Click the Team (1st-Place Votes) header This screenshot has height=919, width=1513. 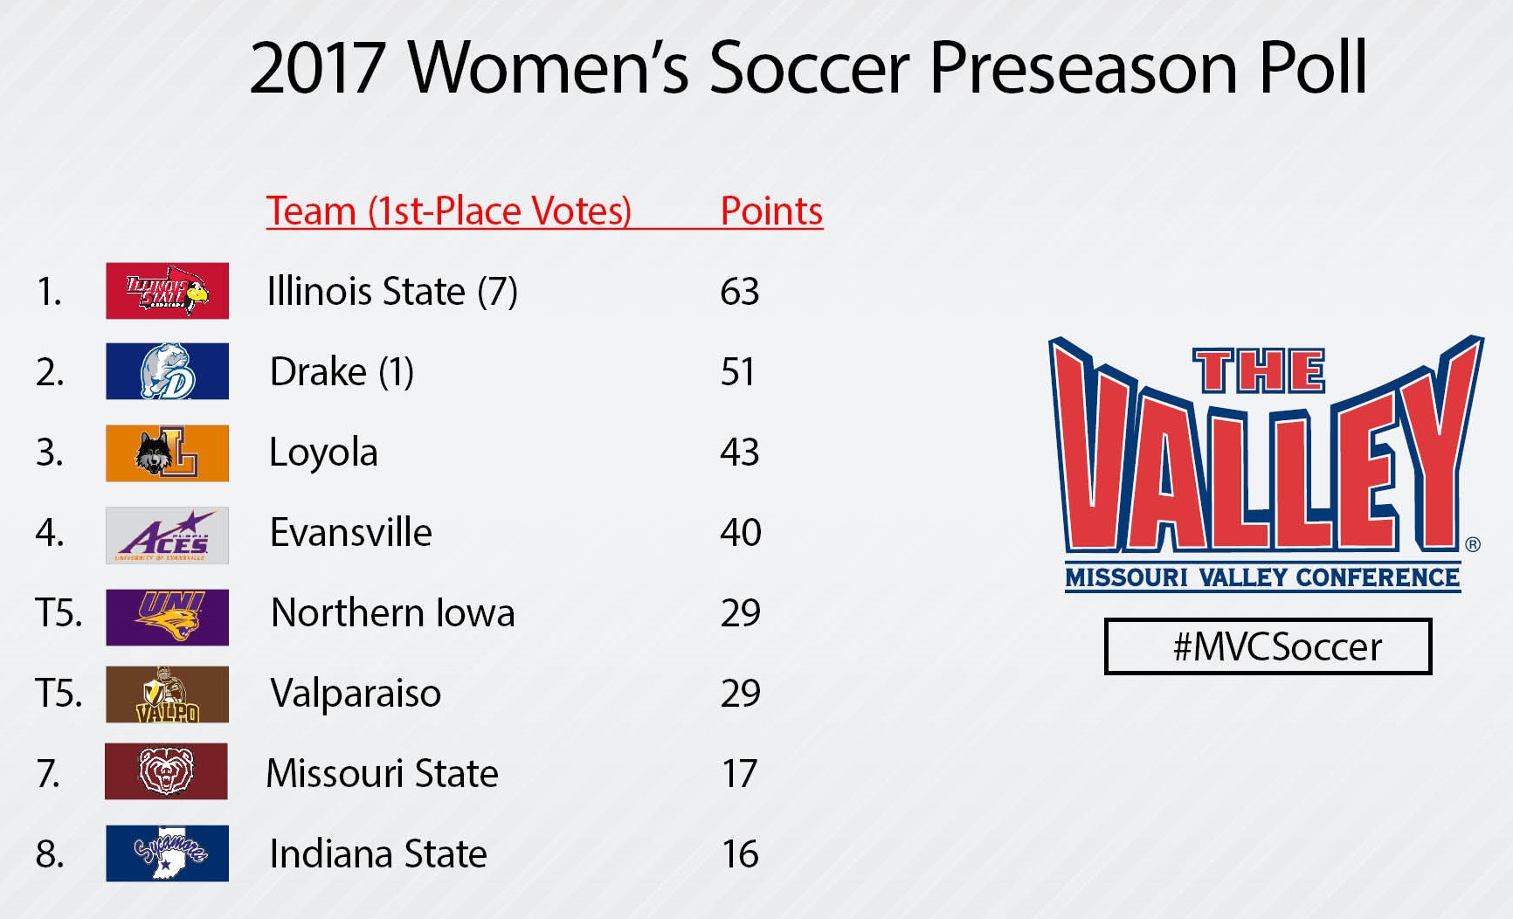pyautogui.click(x=448, y=211)
